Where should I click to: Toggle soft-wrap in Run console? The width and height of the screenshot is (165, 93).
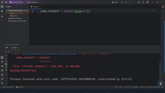6,61
